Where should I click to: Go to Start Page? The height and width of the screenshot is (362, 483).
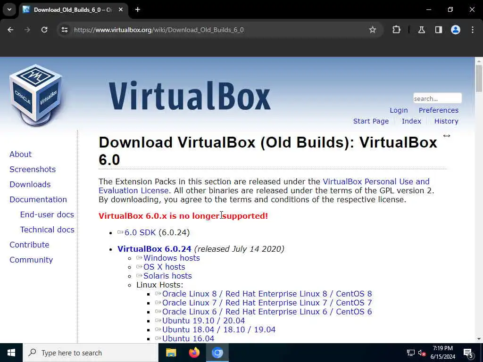[x=371, y=121]
